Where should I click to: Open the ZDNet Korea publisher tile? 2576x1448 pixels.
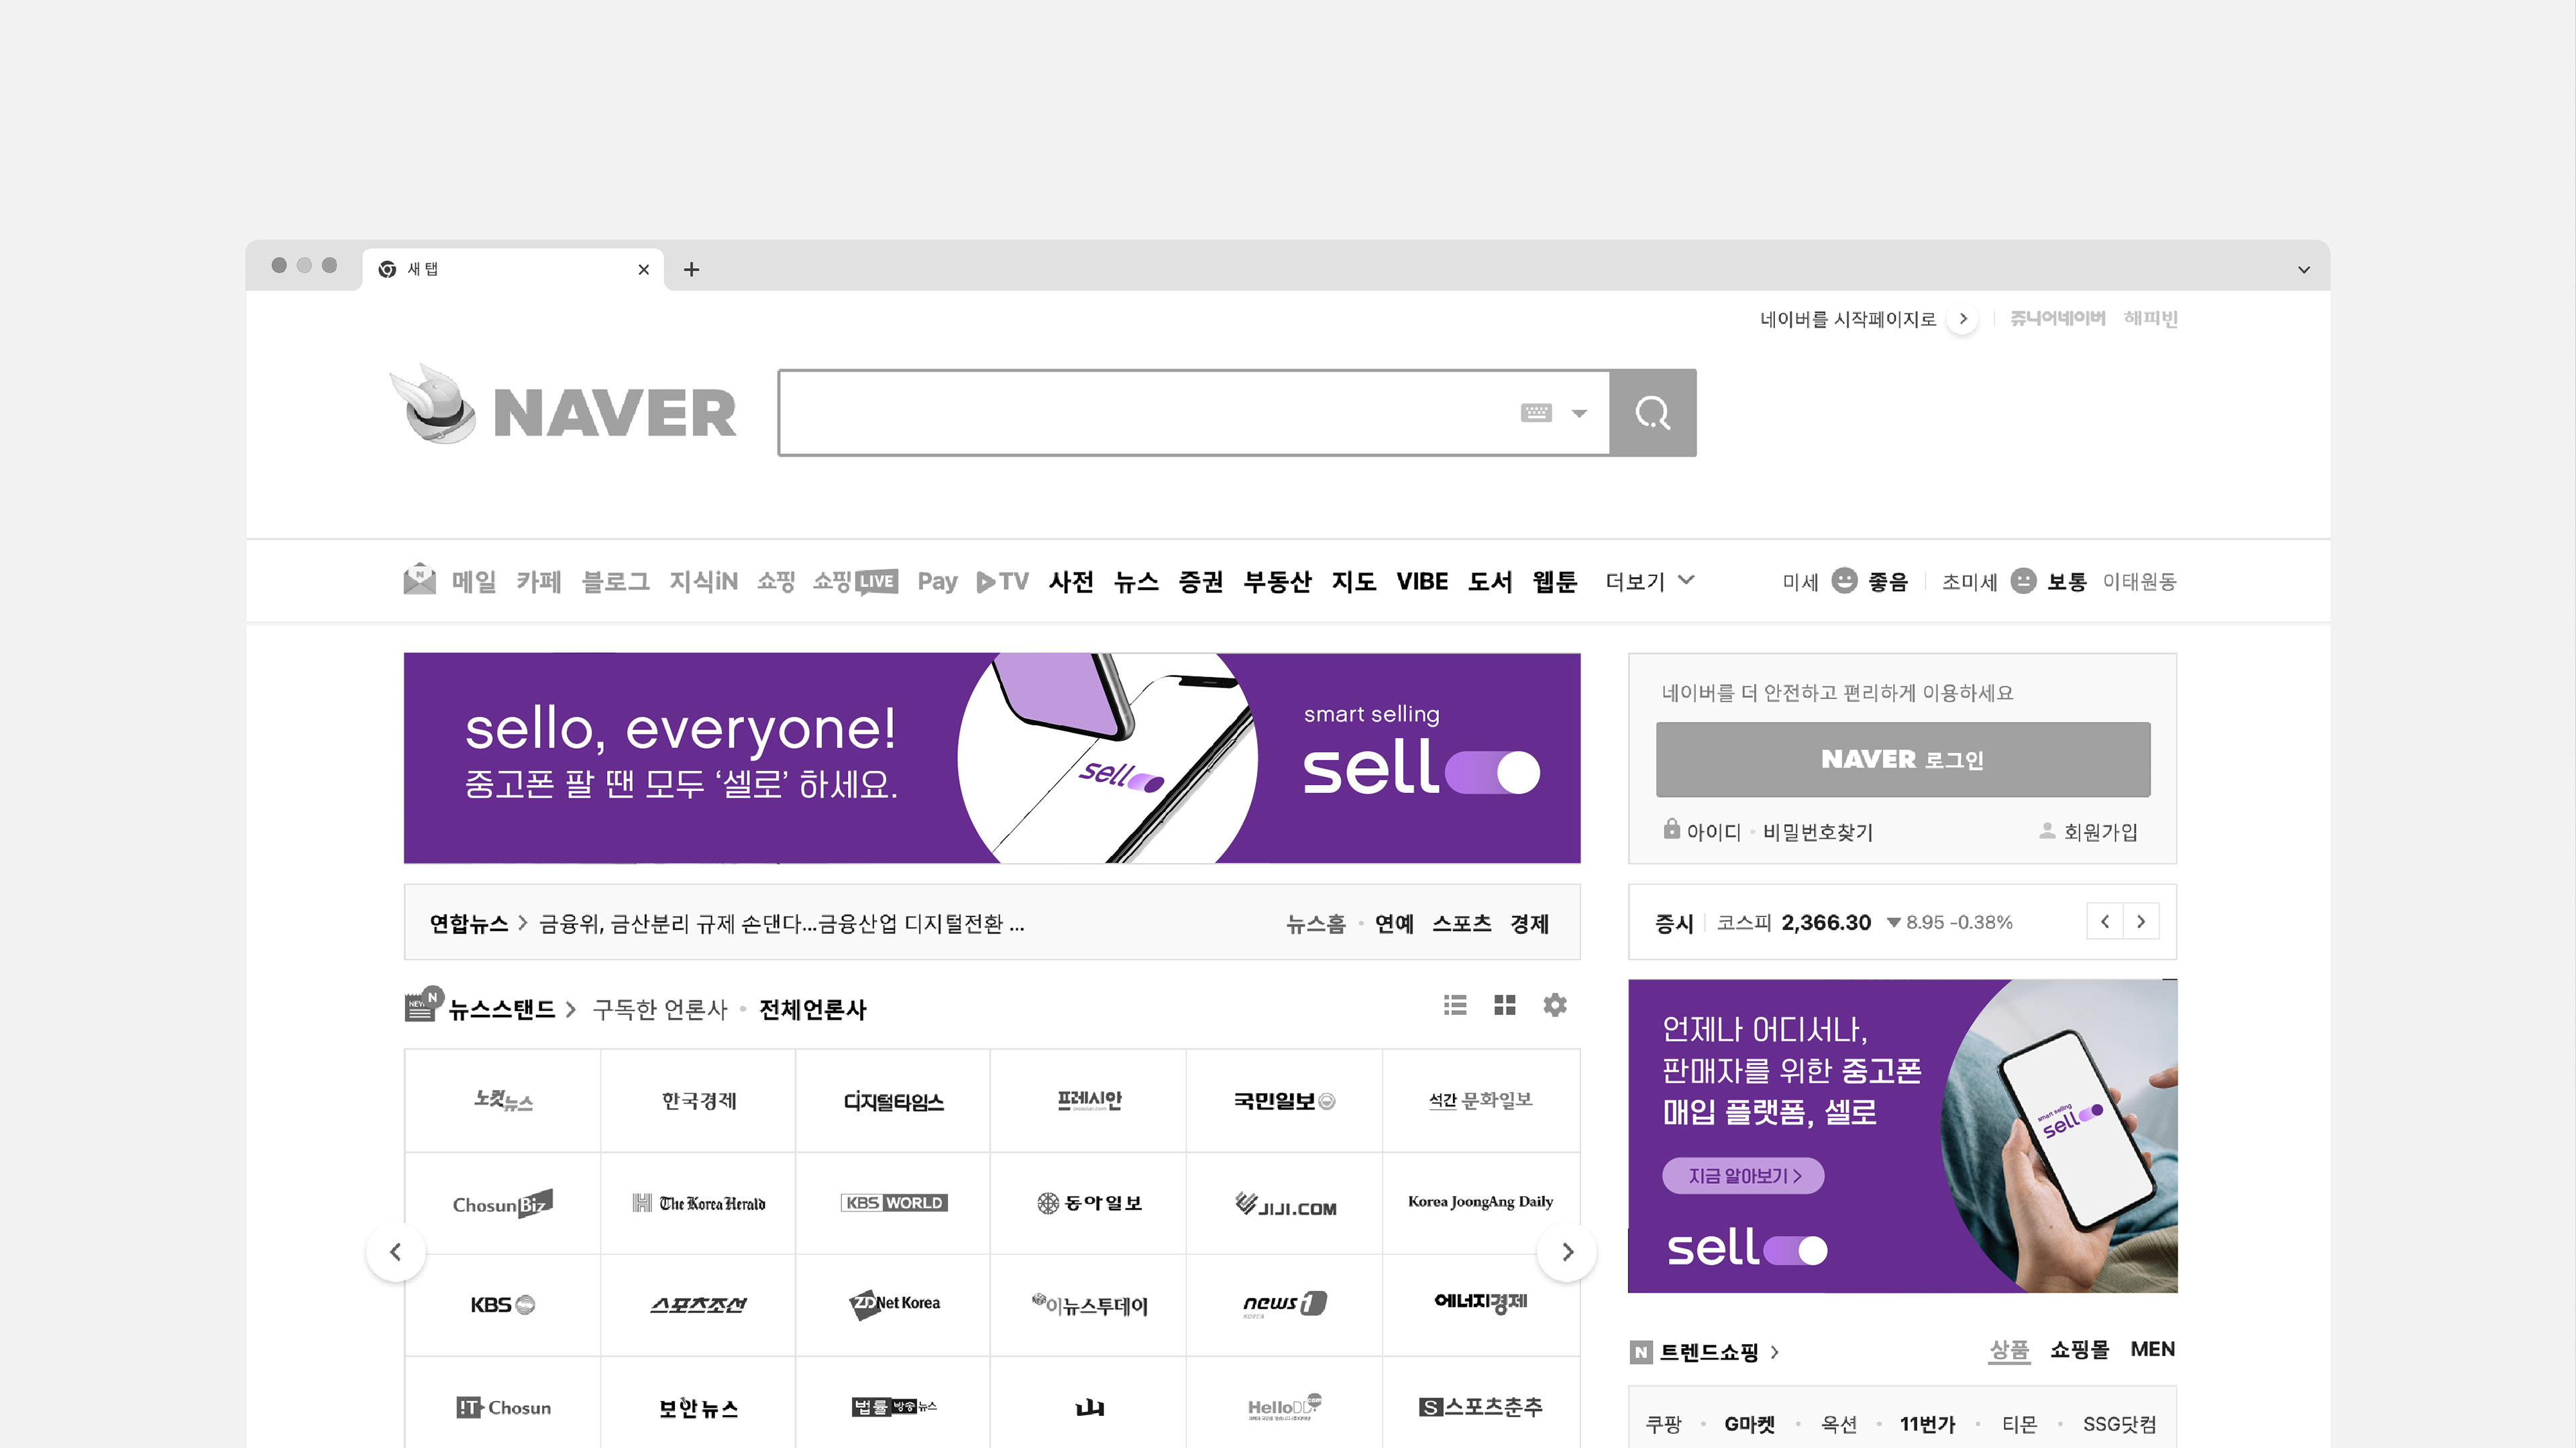click(893, 1305)
